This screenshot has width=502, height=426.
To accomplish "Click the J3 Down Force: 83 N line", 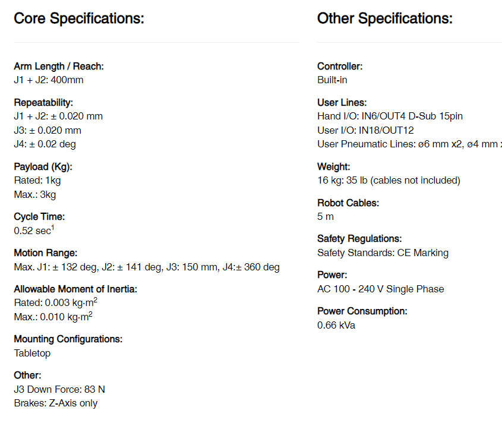I will click(x=59, y=390).
